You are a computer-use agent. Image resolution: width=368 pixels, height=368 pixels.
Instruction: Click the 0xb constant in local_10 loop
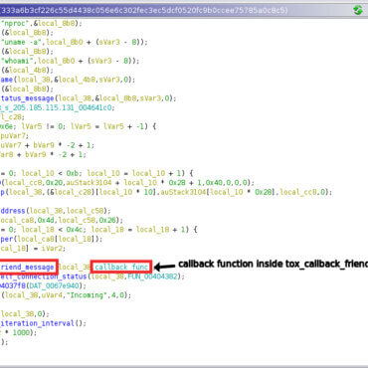point(73,173)
